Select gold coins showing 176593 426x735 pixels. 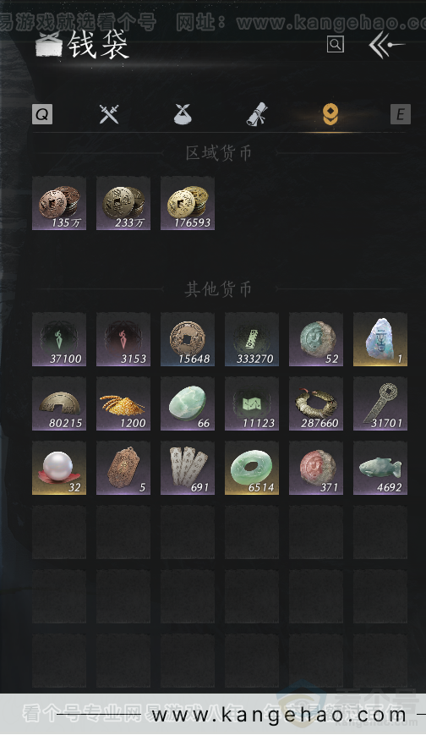coord(188,204)
